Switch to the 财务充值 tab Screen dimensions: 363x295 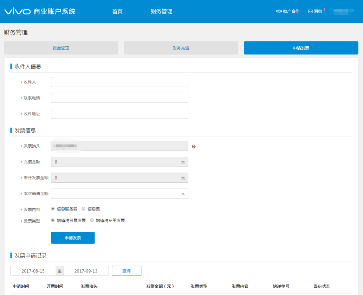coord(181,48)
